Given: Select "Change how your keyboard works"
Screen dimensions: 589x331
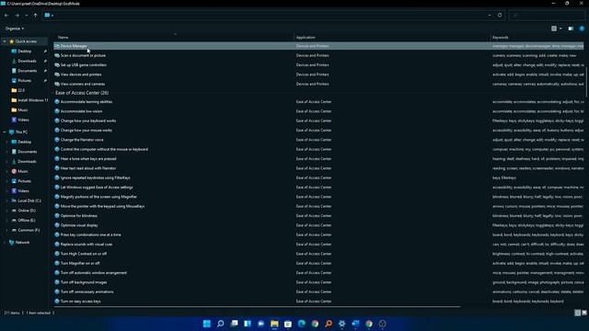Looking at the screenshot, I should (x=88, y=120).
